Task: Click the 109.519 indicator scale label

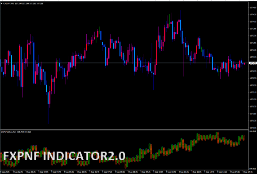Action: coord(253,131)
